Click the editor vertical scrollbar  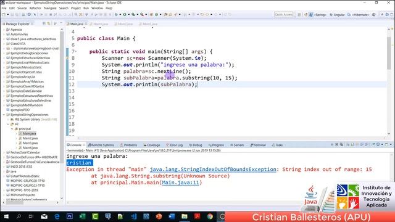tap(389, 53)
